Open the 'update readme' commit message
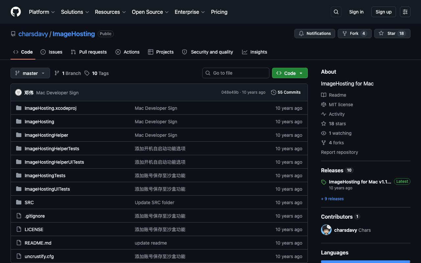 151,243
